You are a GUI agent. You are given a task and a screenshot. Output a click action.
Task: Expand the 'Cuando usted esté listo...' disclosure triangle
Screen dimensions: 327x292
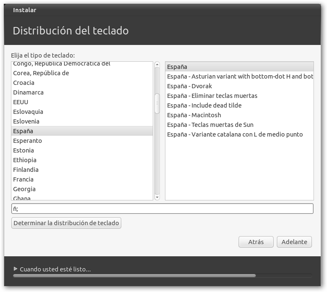(x=16, y=269)
